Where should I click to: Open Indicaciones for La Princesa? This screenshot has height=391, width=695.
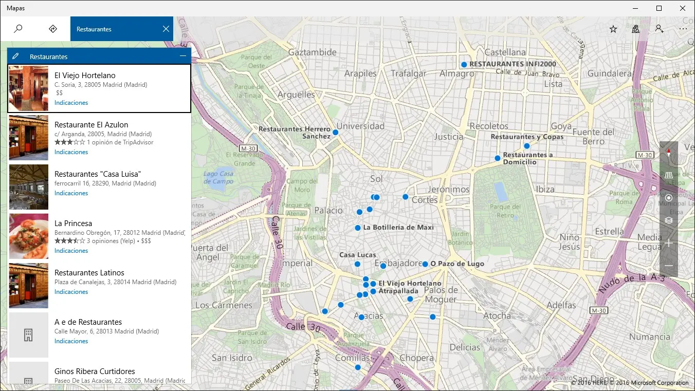(71, 251)
